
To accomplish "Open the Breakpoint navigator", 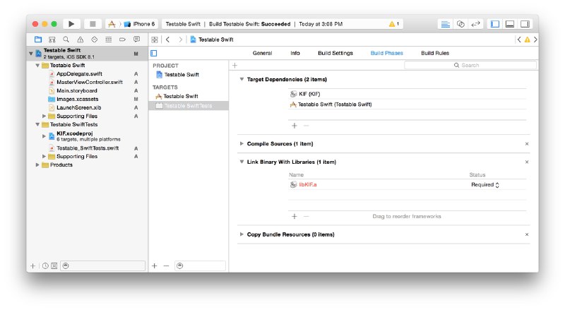I will coord(122,40).
